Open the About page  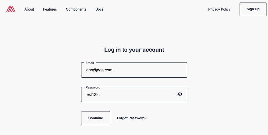pos(29,9)
